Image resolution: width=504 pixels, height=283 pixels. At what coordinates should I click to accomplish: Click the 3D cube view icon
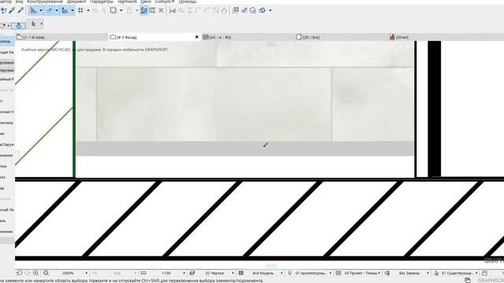(262, 10)
